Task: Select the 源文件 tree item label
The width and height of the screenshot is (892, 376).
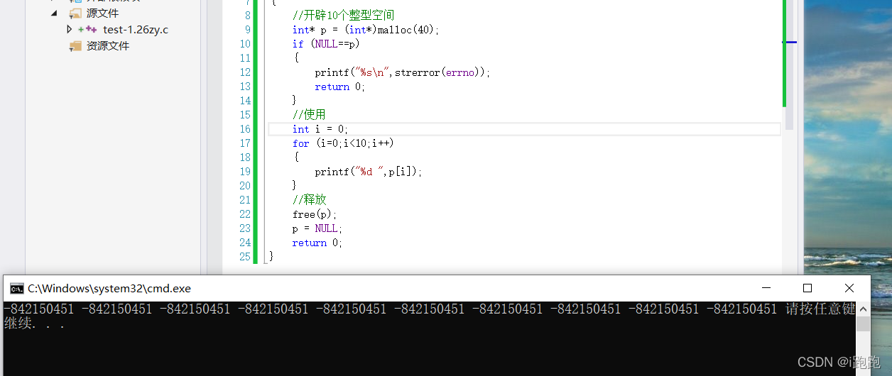Action: click(x=103, y=13)
